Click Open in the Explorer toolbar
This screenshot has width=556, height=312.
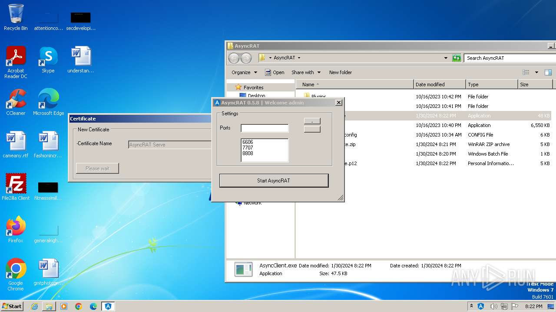275,72
